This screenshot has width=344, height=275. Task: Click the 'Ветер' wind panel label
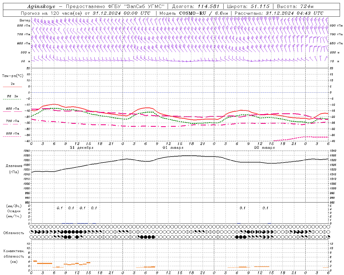[25, 20]
